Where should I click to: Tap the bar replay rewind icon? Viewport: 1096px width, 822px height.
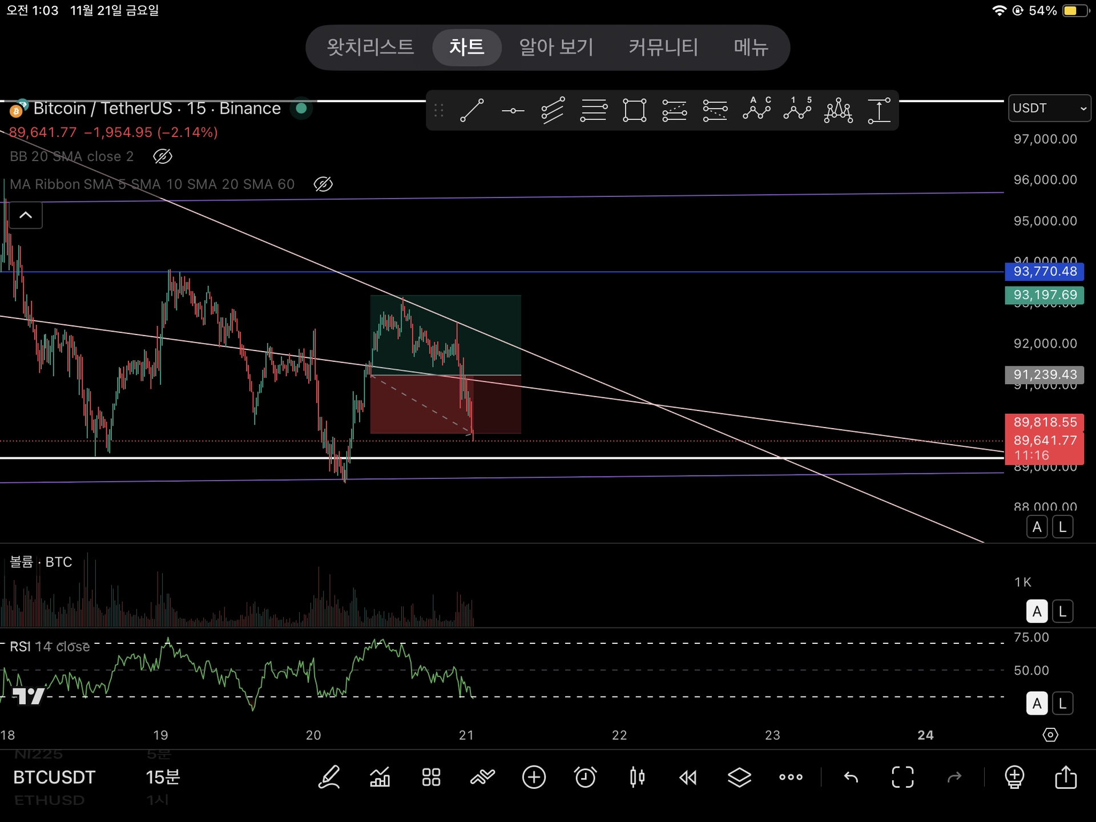[688, 777]
